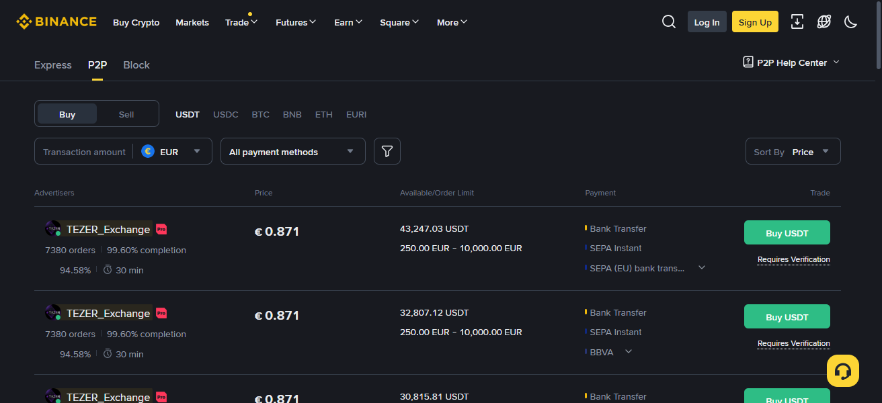Click the 43,247.03 USDT available amount
This screenshot has width=882, height=403.
click(x=434, y=228)
